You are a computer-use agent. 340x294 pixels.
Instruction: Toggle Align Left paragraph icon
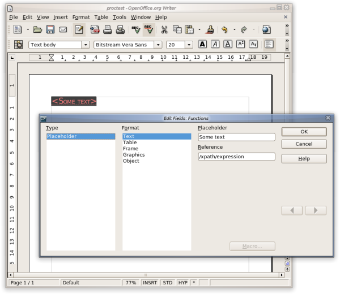point(269,44)
